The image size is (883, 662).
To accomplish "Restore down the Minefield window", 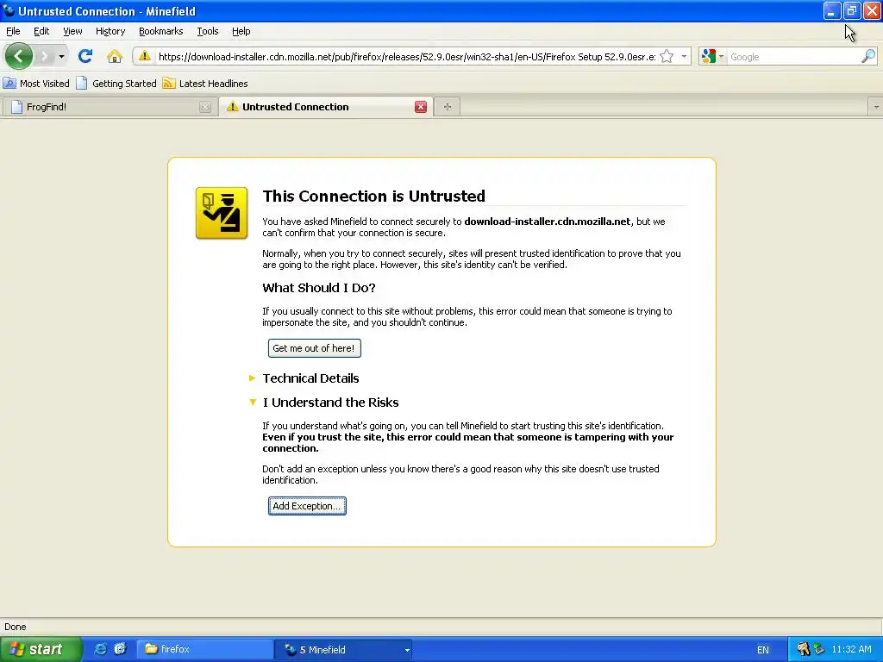I will click(x=852, y=10).
